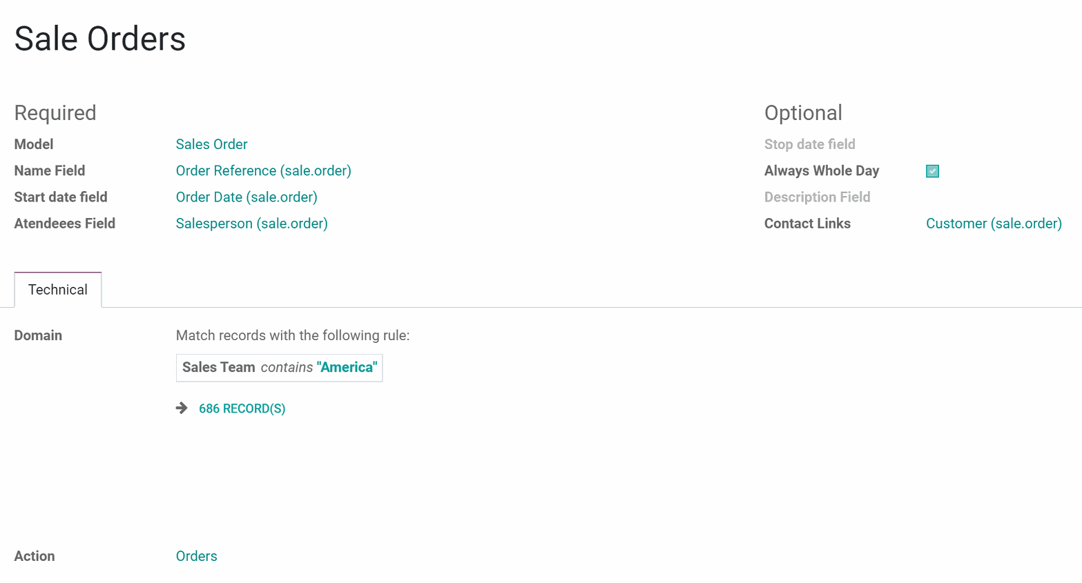Select the Sales Team contains America rule
1082x583 pixels.
279,368
